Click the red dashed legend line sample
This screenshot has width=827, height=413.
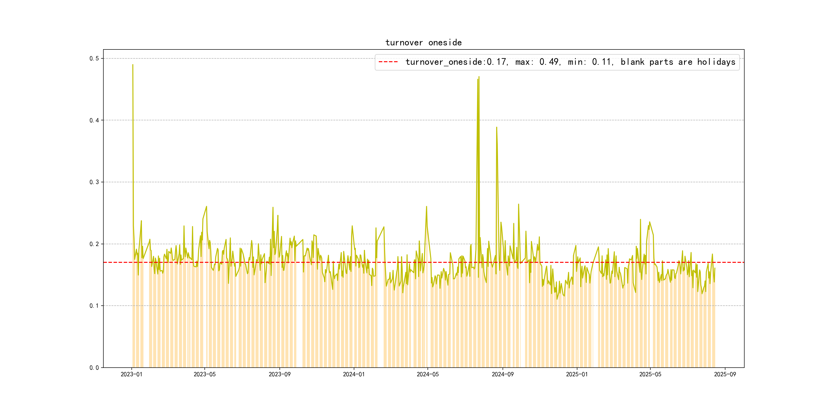pyautogui.click(x=388, y=62)
